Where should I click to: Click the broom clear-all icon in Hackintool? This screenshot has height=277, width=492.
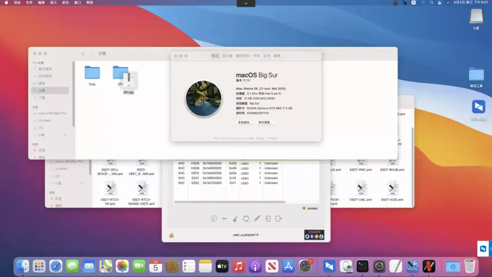[x=235, y=219]
